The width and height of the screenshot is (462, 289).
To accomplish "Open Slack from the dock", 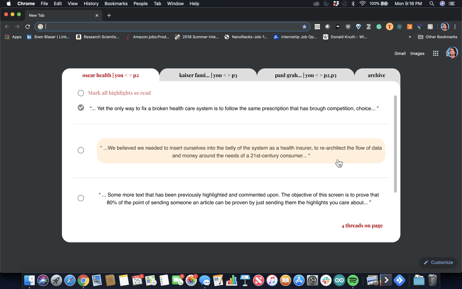I will tap(326, 280).
